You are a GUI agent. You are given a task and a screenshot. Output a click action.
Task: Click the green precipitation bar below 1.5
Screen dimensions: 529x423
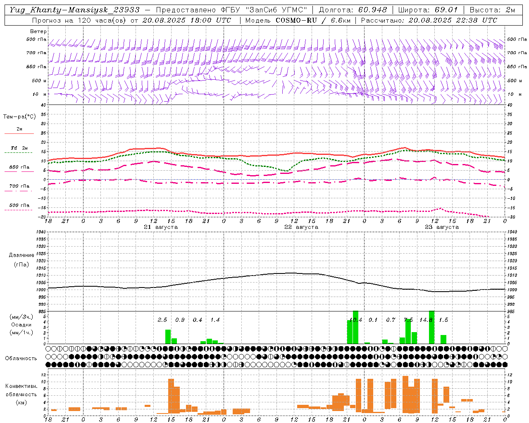(x=443, y=339)
